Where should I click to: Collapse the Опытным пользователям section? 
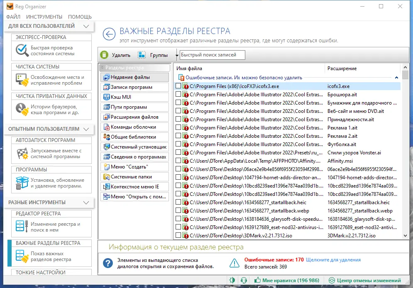86,129
